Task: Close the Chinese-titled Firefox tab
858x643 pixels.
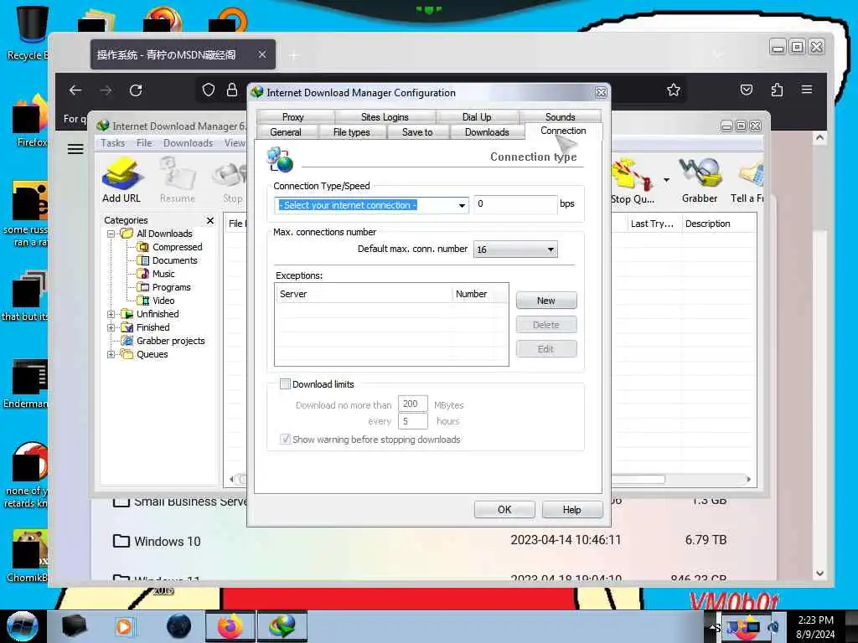Action: pos(262,54)
